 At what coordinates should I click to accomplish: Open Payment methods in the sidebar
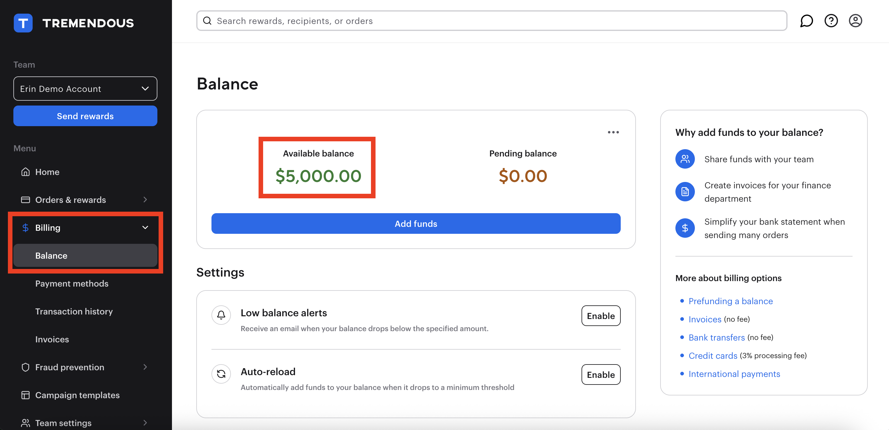coord(72,283)
